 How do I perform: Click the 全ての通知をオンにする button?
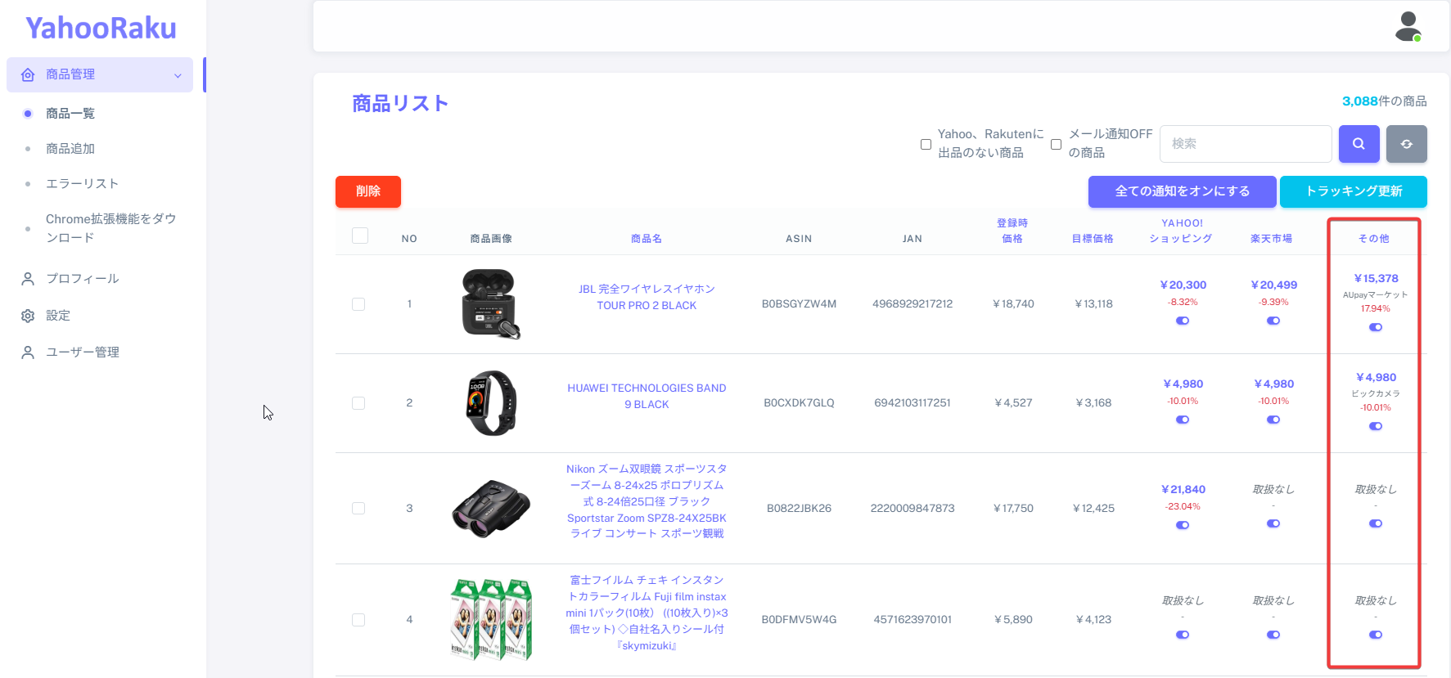pos(1182,191)
